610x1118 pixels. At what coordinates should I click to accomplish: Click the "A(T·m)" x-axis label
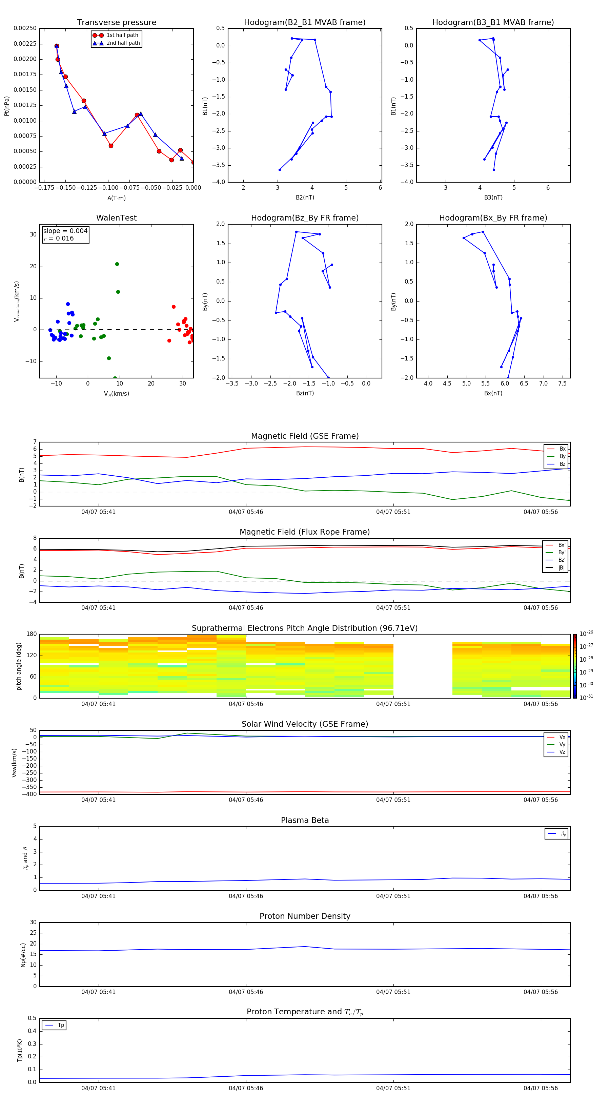116,198
